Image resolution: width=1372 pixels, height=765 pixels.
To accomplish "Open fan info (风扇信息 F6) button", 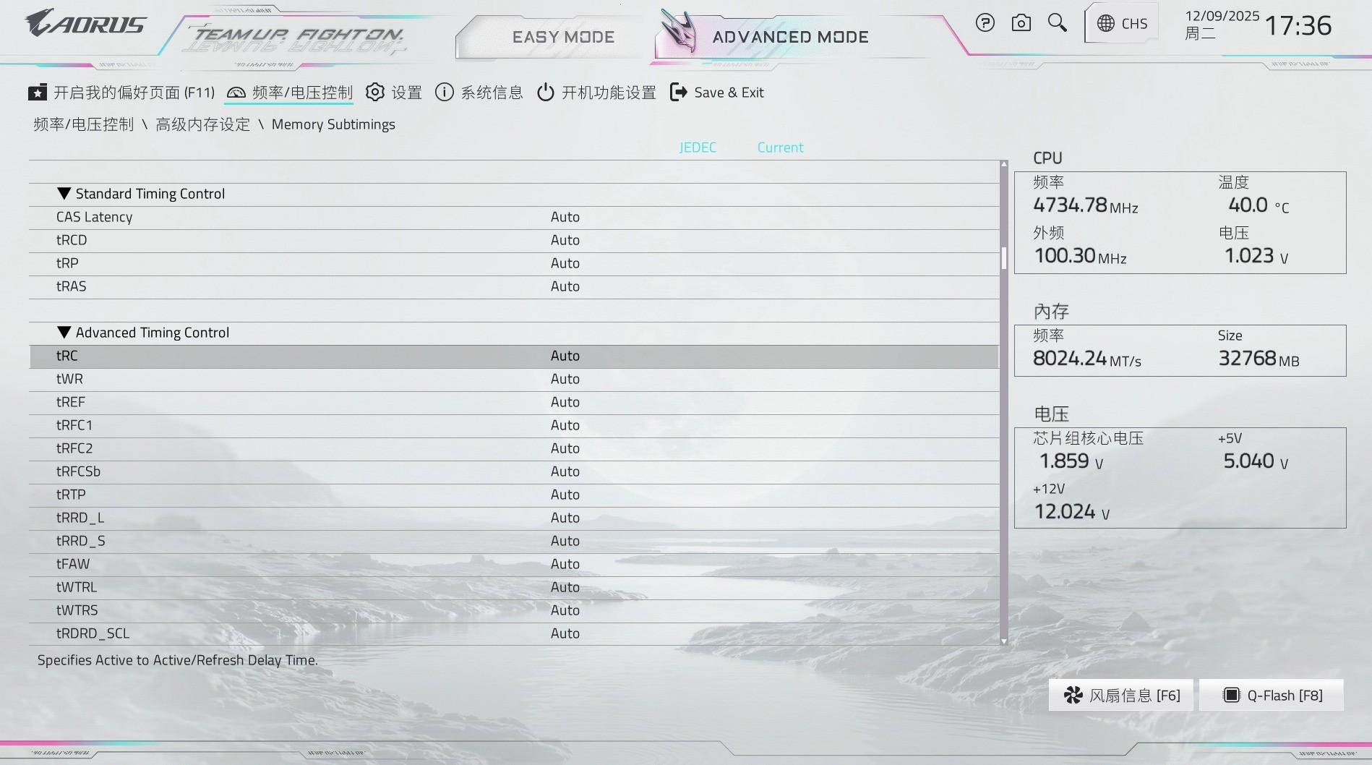I will tap(1121, 696).
